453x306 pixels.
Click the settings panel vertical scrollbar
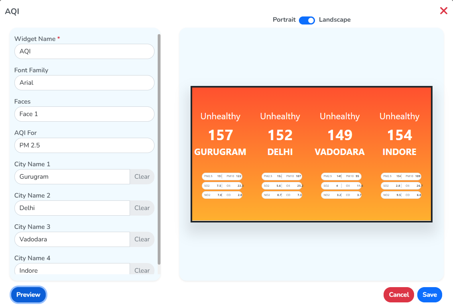tap(159, 149)
